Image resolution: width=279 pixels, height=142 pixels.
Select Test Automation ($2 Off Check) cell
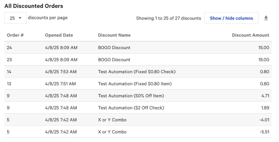131,108
